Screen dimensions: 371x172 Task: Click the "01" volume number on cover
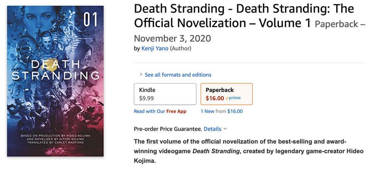tap(91, 20)
